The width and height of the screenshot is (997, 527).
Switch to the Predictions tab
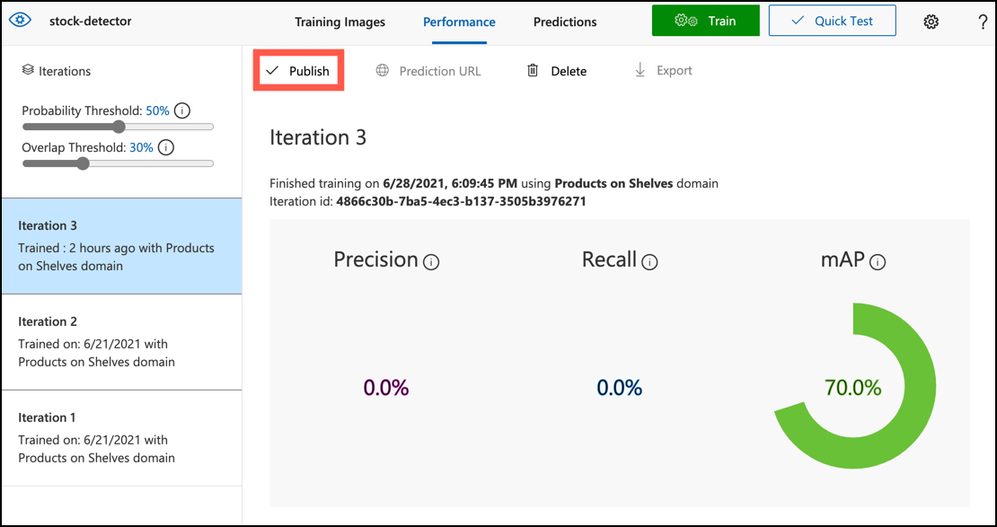(x=565, y=22)
